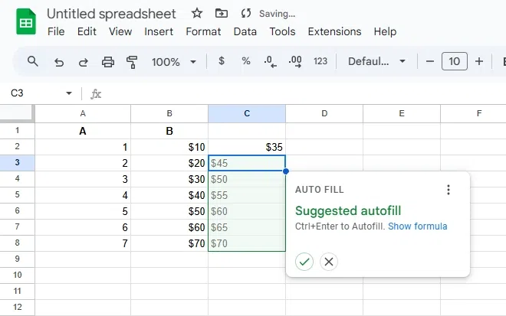Star the Untitled spreadsheet document
This screenshot has width=506, height=316.
197,13
